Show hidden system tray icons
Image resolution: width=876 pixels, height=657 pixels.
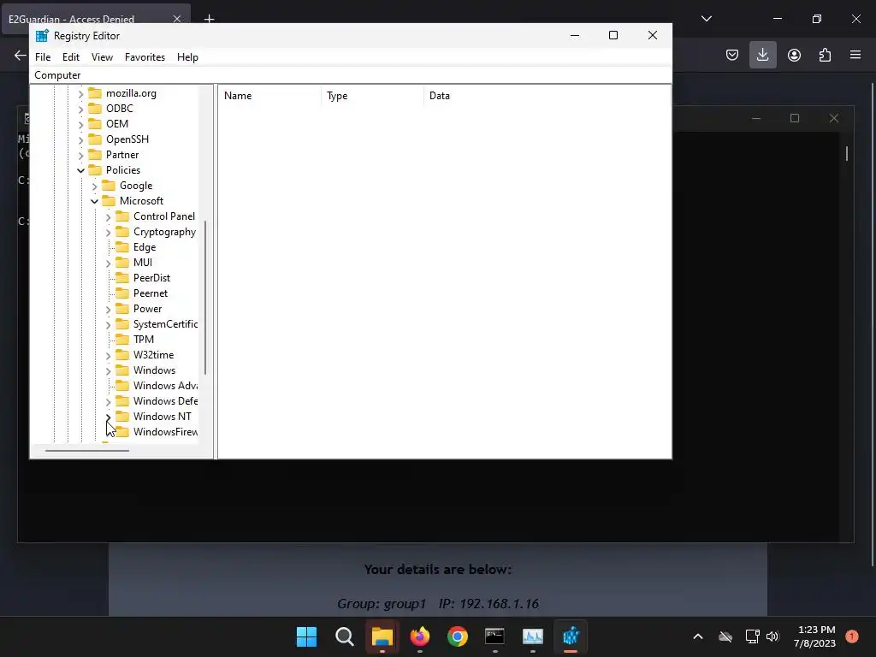[698, 636]
